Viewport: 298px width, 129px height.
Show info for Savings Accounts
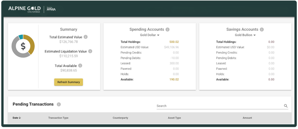[262, 29]
